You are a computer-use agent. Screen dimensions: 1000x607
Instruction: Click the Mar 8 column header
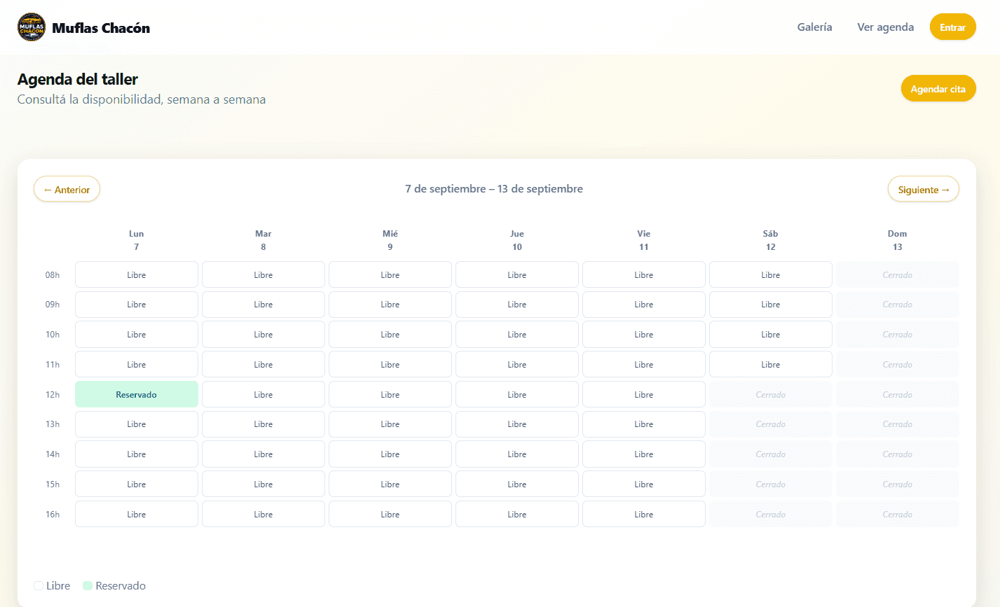point(263,240)
